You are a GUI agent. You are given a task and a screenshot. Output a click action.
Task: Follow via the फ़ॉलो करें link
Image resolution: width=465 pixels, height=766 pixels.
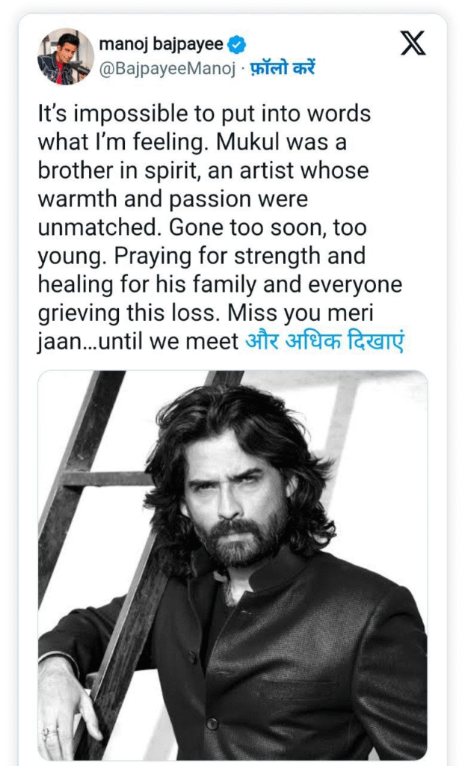[x=283, y=68]
